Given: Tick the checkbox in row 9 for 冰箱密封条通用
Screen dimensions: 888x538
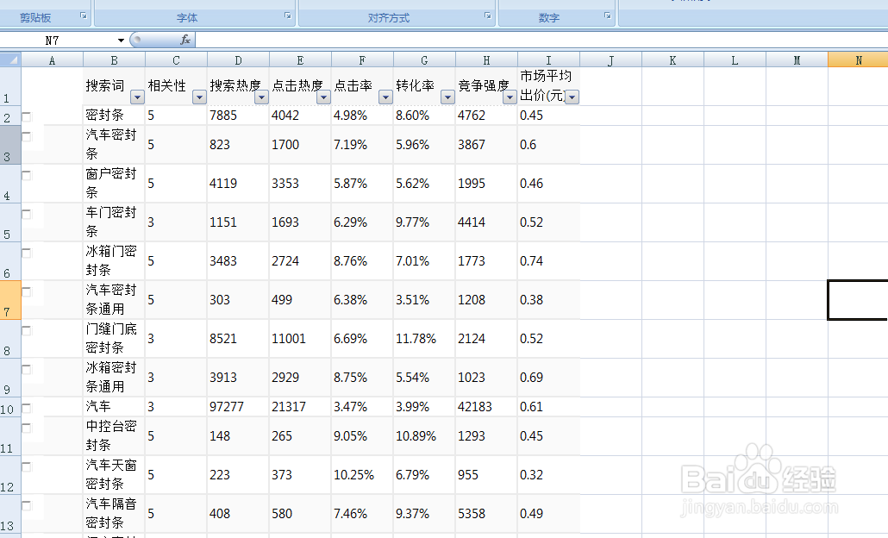Looking at the screenshot, I should coord(27,369).
